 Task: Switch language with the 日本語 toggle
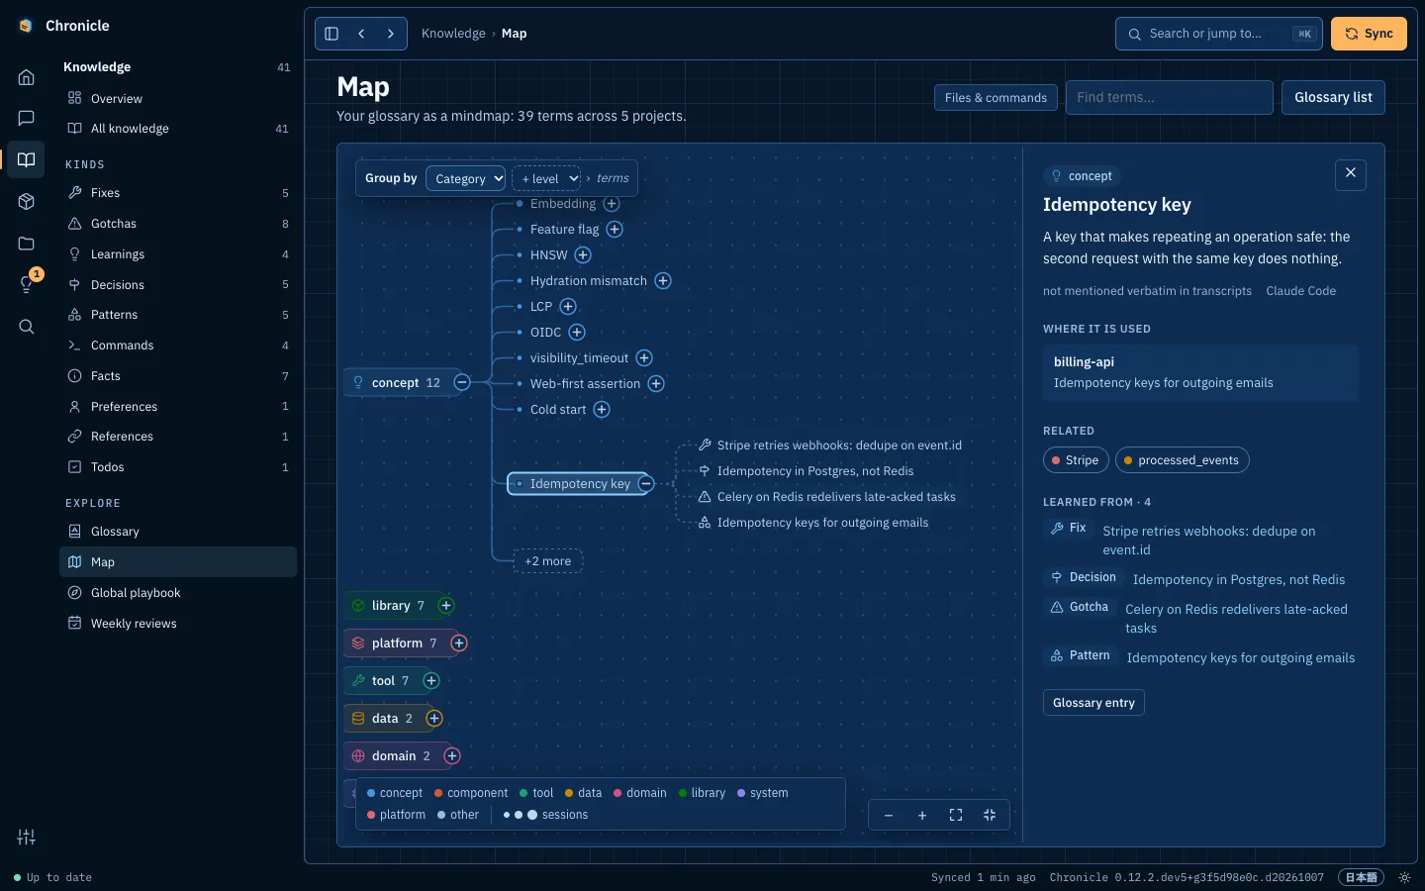coord(1361,878)
